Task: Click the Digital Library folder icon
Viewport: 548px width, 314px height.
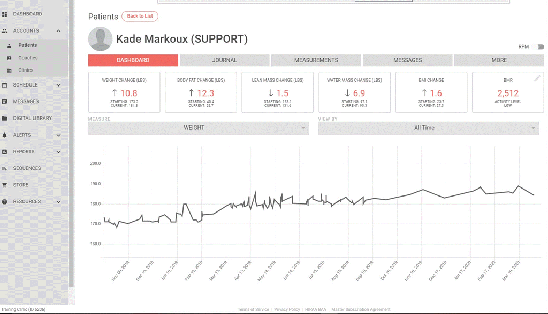Action: pyautogui.click(x=5, y=118)
